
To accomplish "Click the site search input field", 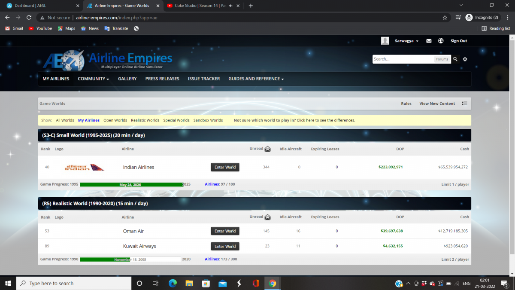I will coord(403,59).
